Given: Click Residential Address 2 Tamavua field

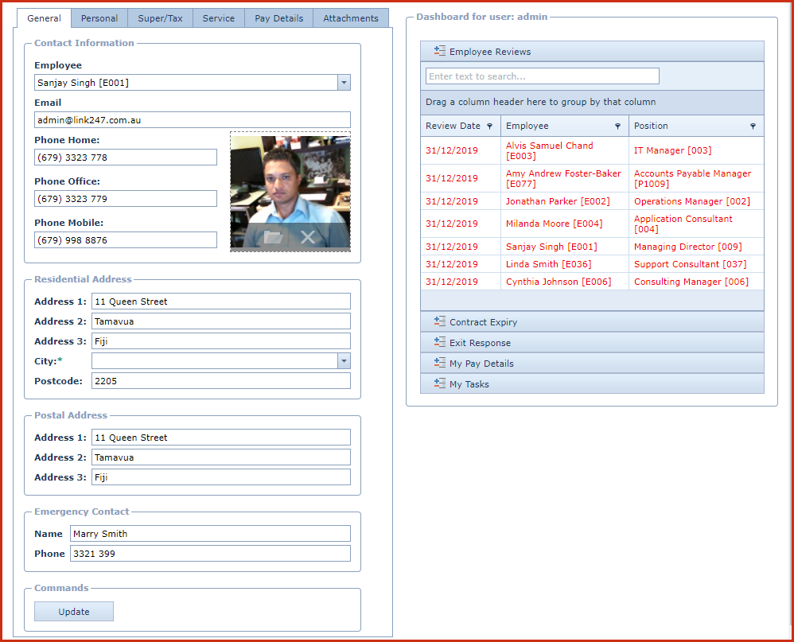Looking at the screenshot, I should click(221, 321).
